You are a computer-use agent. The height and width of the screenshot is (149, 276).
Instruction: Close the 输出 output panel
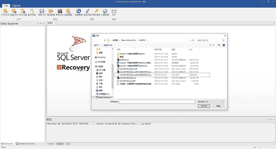(274, 119)
